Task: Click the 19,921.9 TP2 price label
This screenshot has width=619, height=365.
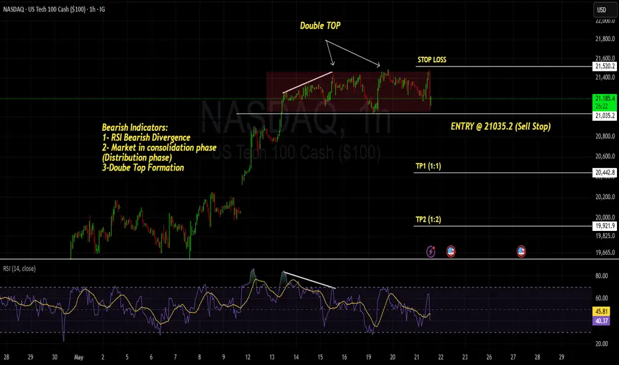Action: (605, 226)
